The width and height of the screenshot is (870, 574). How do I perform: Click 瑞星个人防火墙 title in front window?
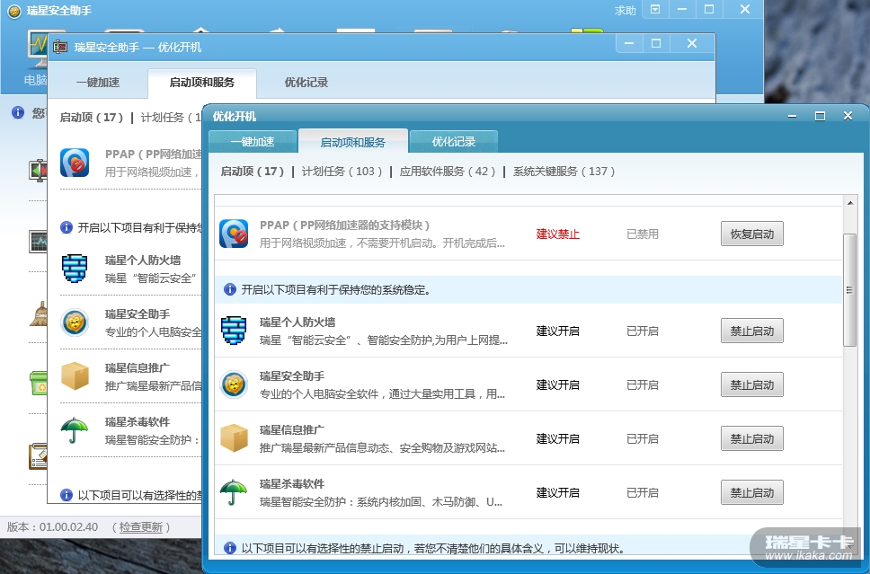[x=297, y=322]
